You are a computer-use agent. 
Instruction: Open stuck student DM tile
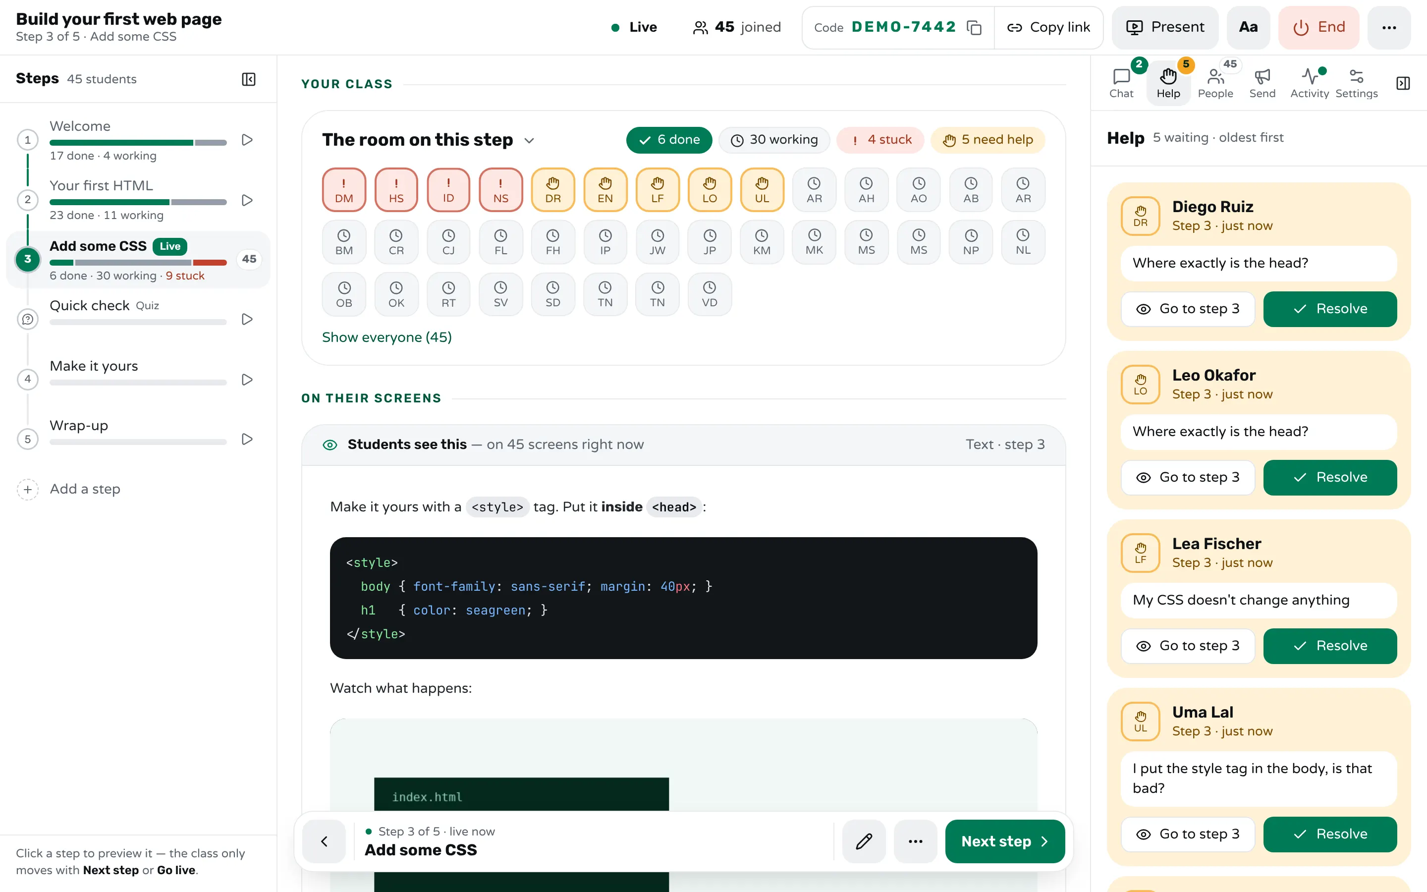(x=344, y=190)
